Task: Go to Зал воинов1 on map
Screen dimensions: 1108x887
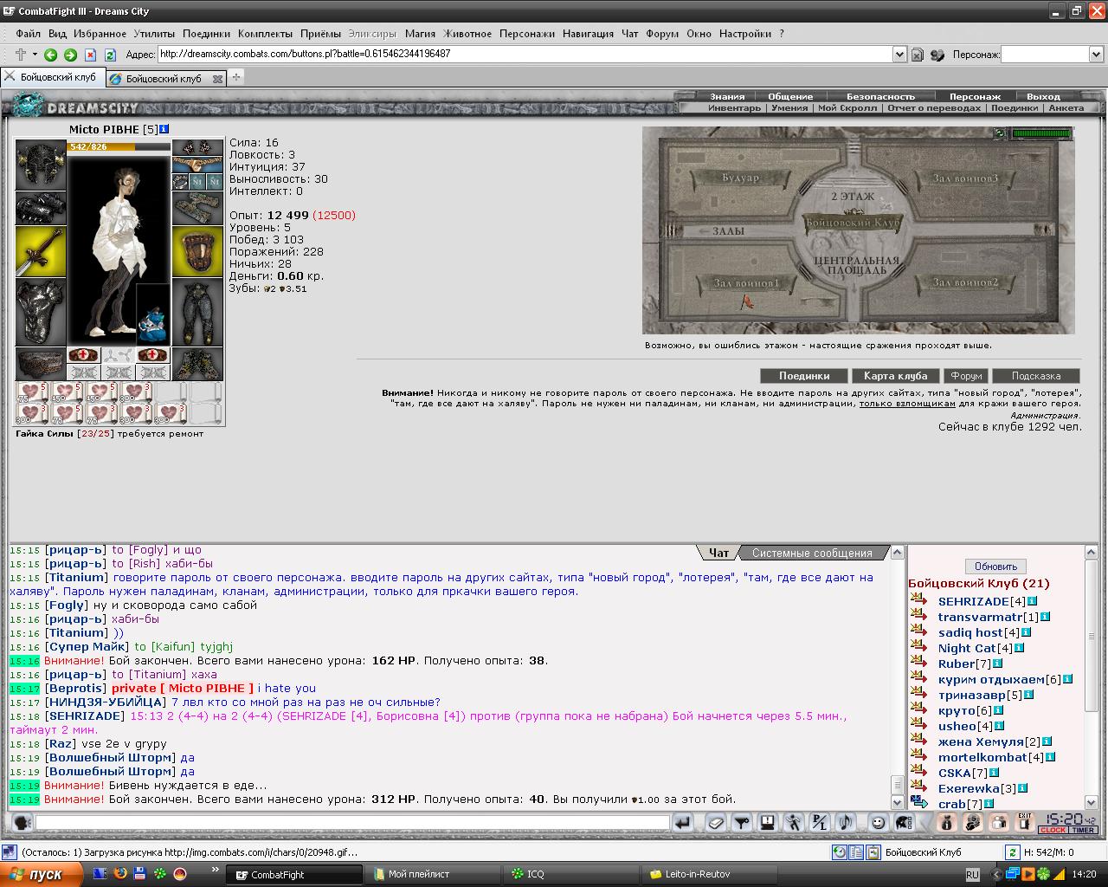Action: (x=746, y=282)
